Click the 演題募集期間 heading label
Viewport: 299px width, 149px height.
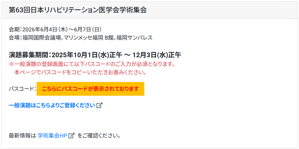coord(30,55)
